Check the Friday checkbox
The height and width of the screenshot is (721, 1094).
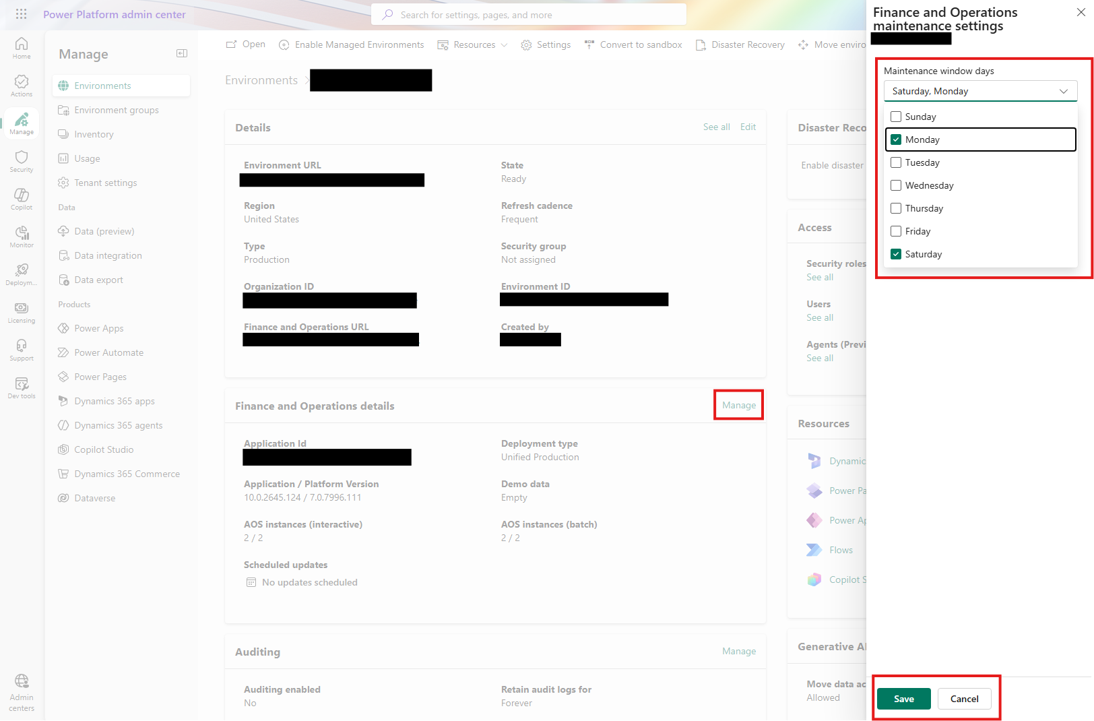point(896,231)
